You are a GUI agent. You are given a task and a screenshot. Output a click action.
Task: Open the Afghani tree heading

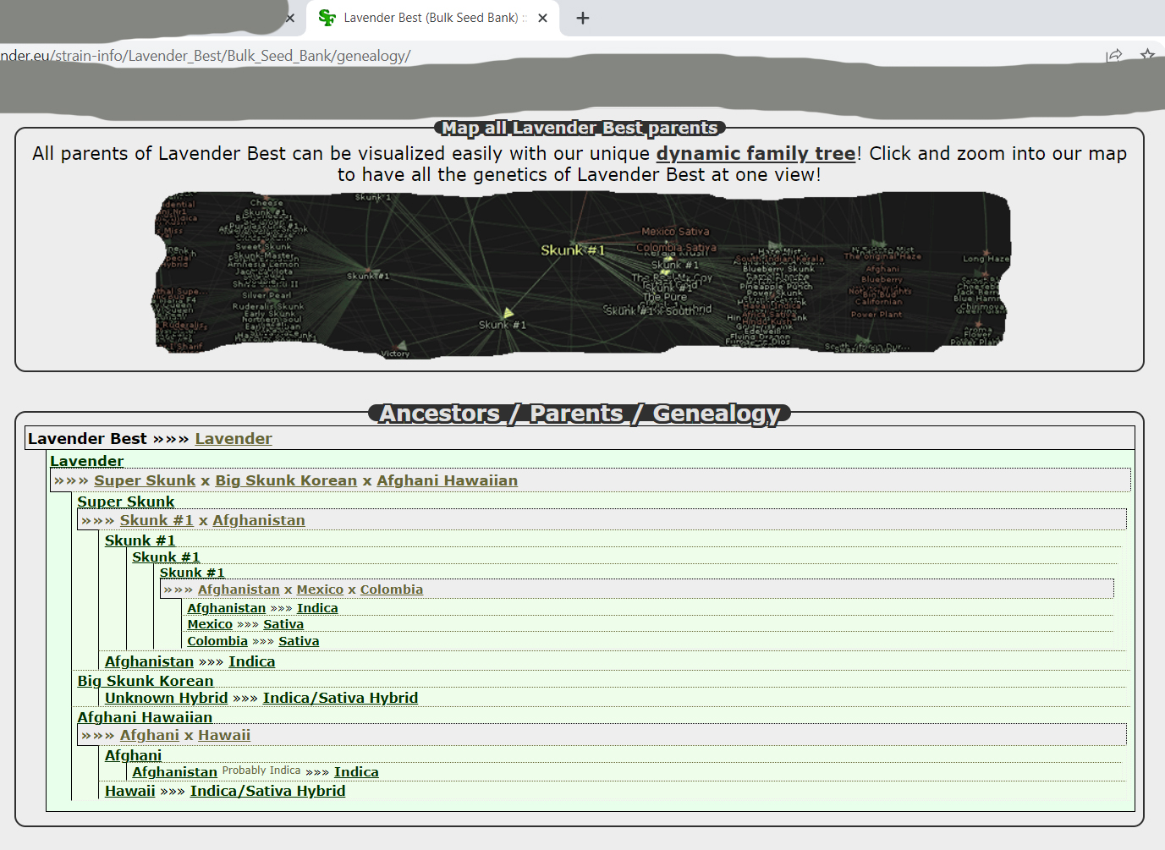pyautogui.click(x=133, y=755)
